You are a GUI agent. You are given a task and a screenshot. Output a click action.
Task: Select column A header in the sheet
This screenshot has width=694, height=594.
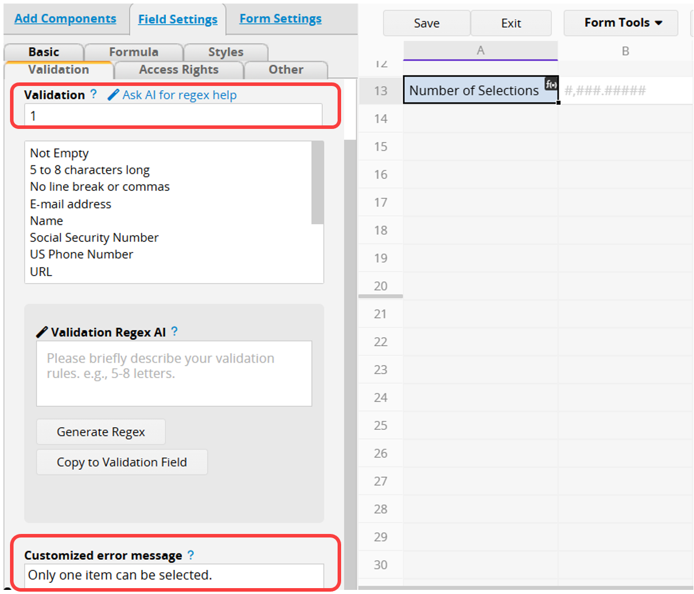coord(480,51)
